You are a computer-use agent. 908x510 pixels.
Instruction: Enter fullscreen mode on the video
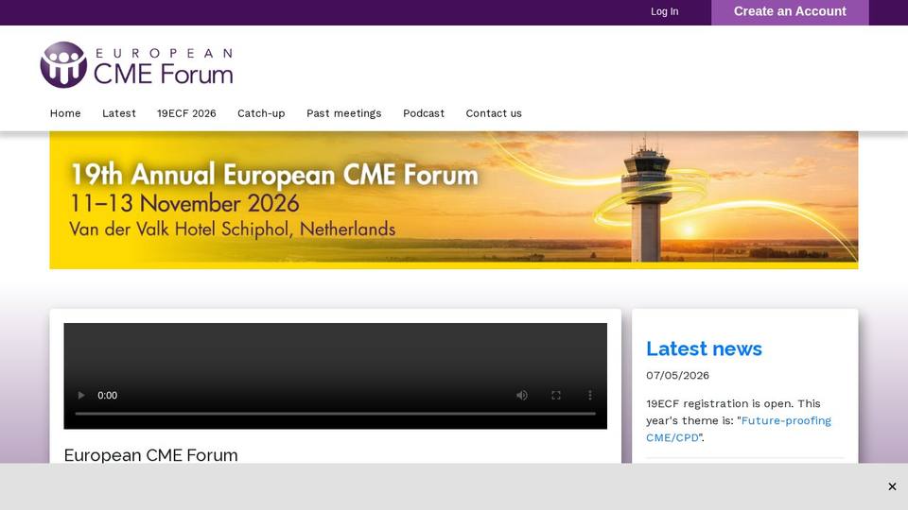[556, 396]
